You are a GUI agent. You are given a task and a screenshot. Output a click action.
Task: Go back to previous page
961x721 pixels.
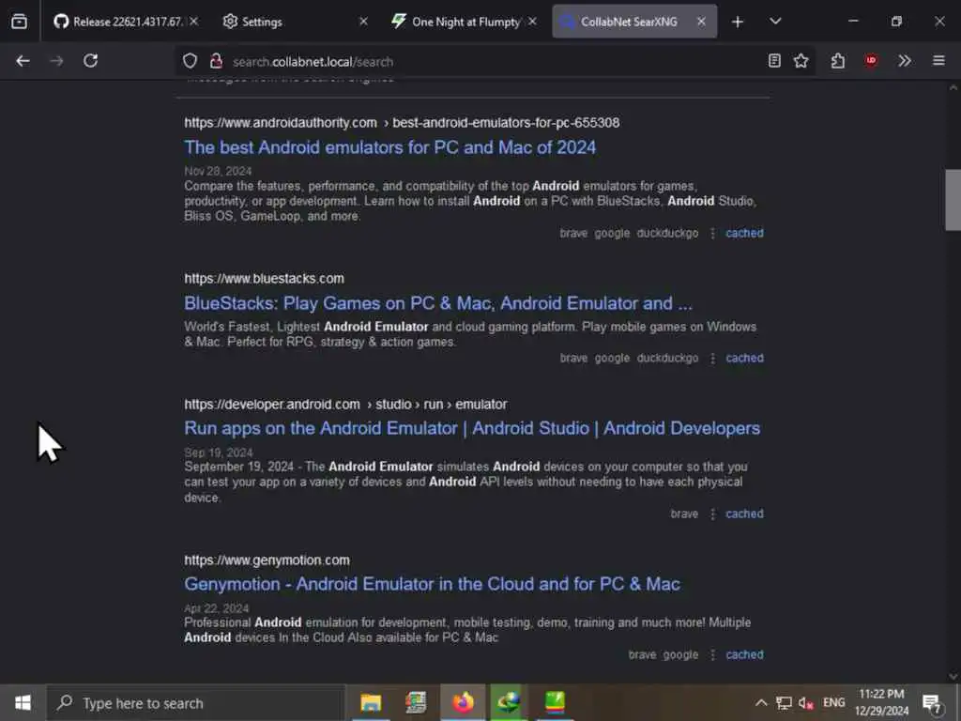(23, 61)
